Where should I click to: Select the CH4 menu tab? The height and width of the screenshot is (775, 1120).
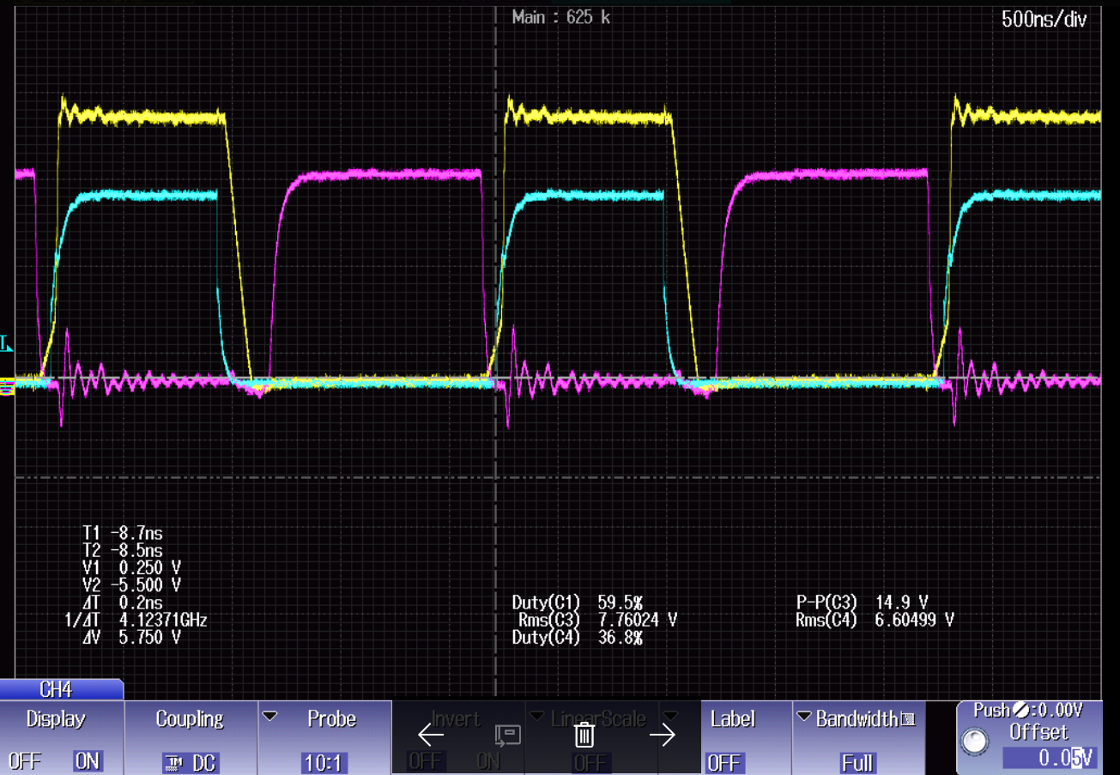pos(61,689)
